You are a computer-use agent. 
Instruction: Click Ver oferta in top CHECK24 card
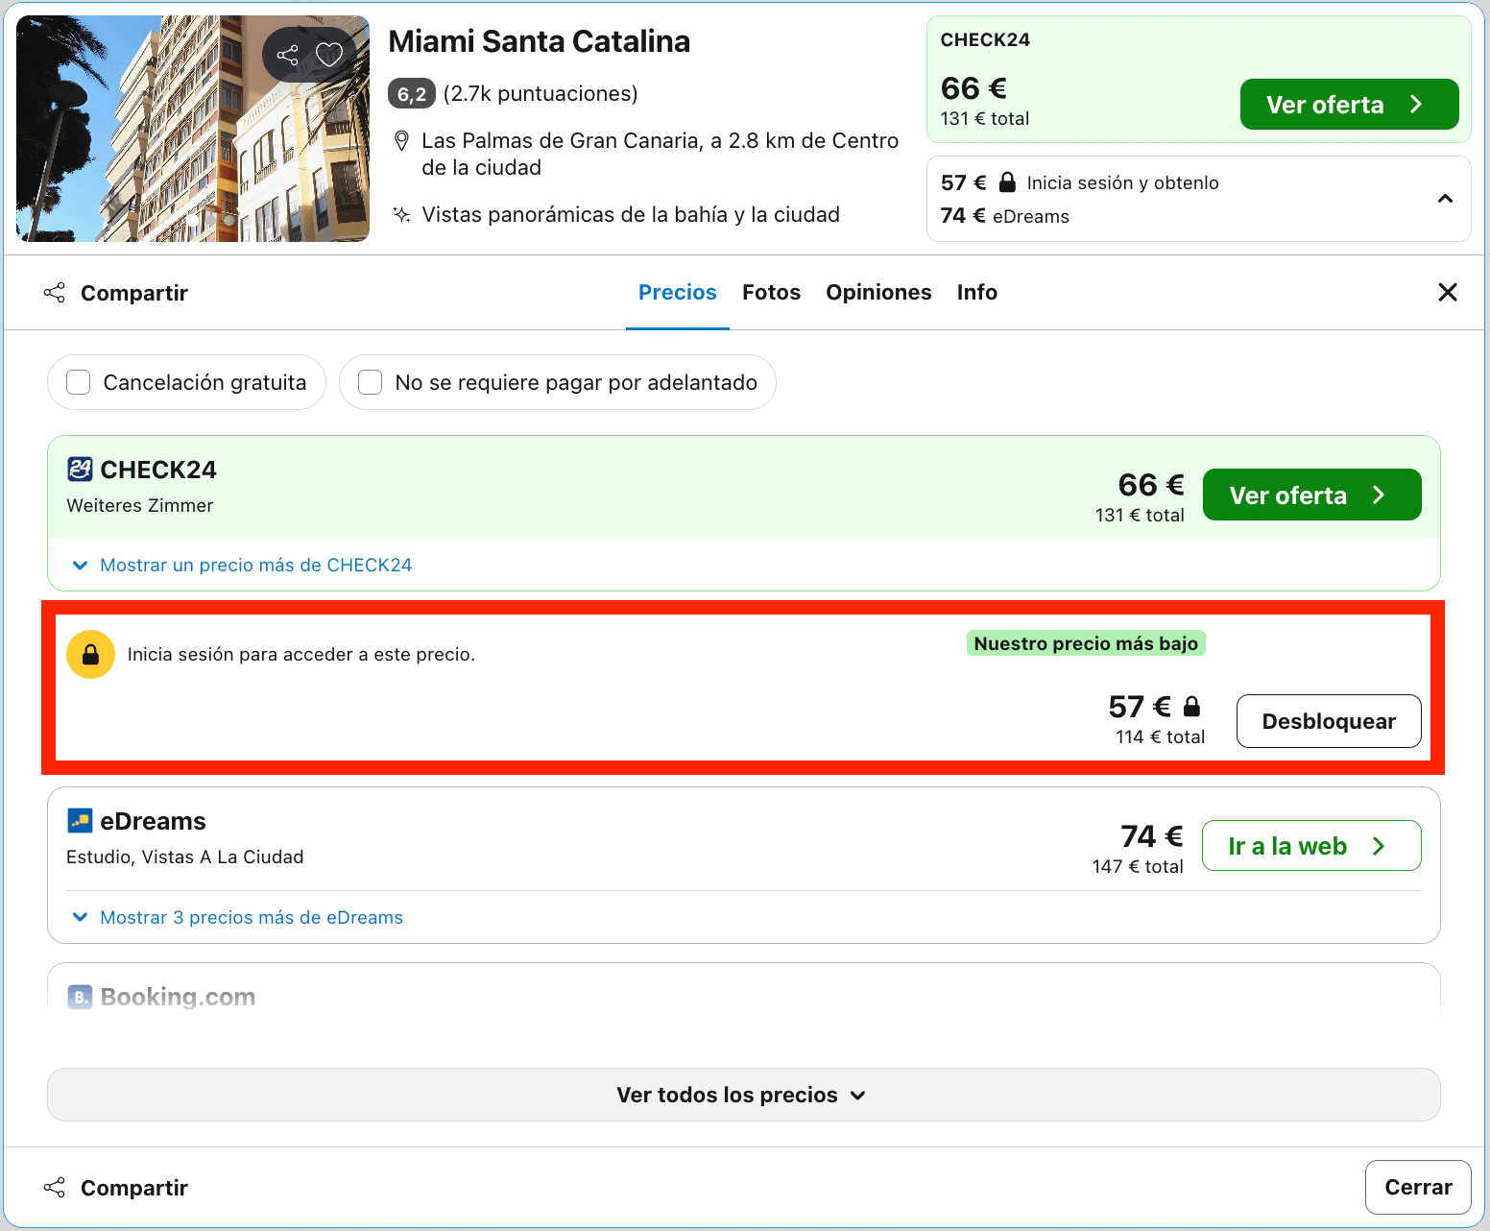(x=1350, y=104)
